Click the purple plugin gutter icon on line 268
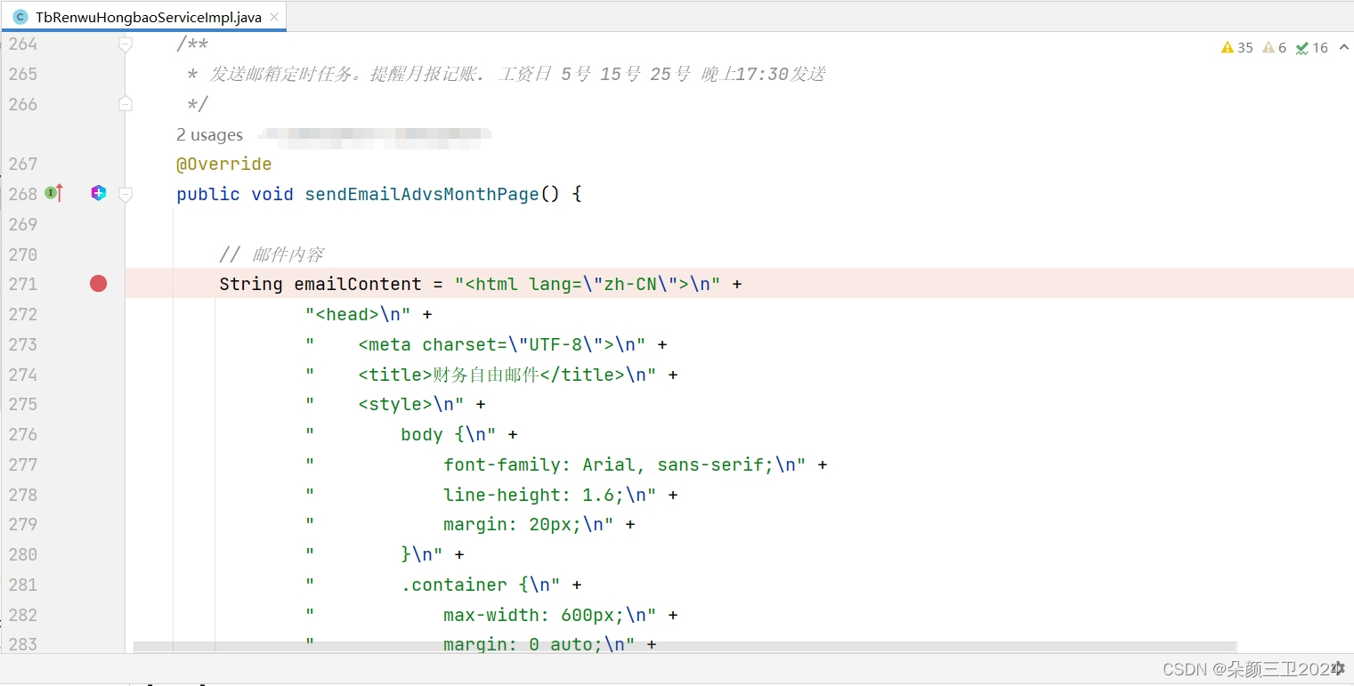Image resolution: width=1354 pixels, height=686 pixels. [98, 193]
